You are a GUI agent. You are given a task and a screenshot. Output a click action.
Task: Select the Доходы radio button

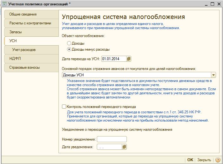coord(69,43)
